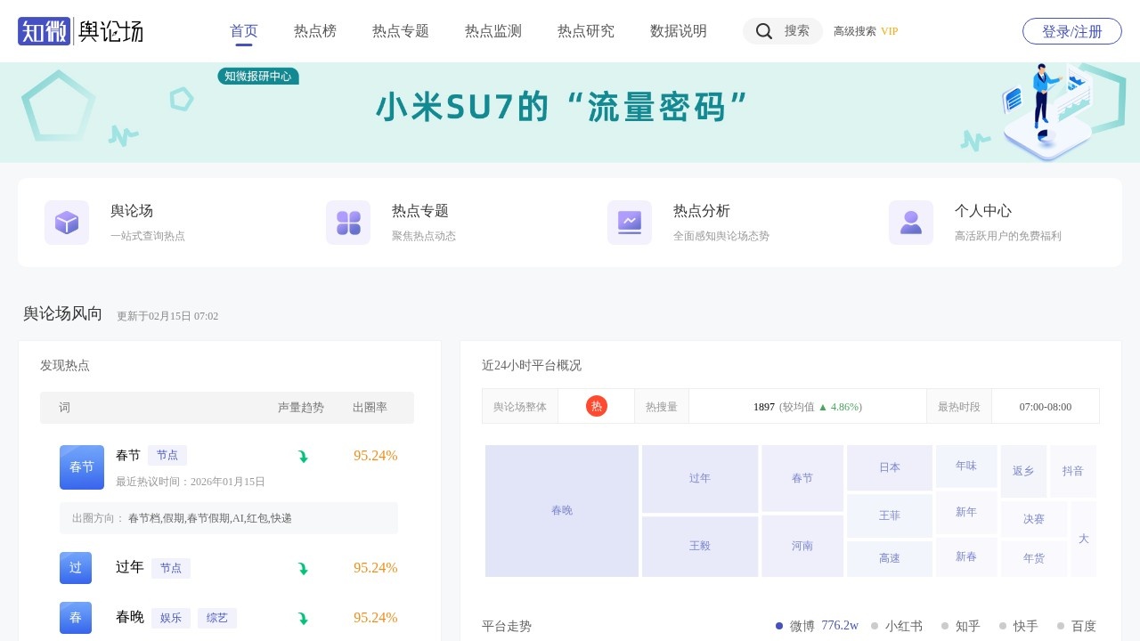
Task: Click the 舆论场 cube icon
Action: point(67,223)
